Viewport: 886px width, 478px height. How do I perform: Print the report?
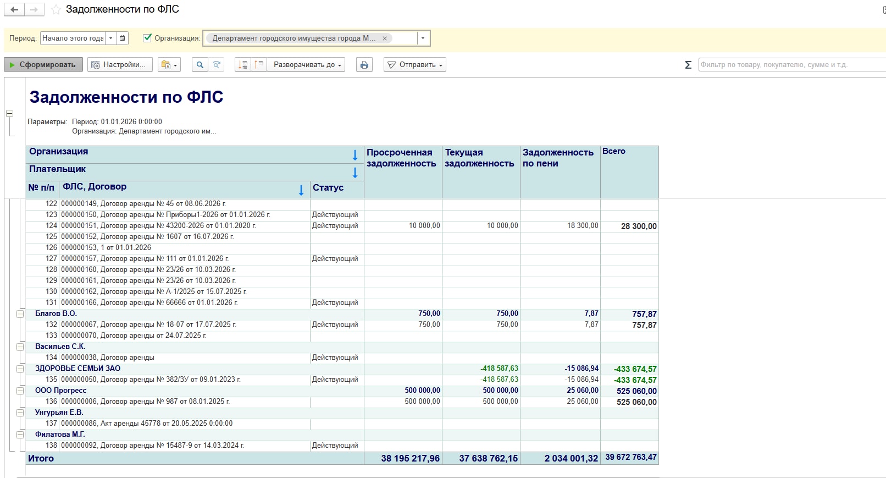tap(364, 65)
